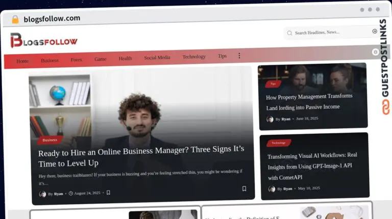This screenshot has width=392, height=219.
Task: Open the Social Media menu item
Action: click(157, 58)
